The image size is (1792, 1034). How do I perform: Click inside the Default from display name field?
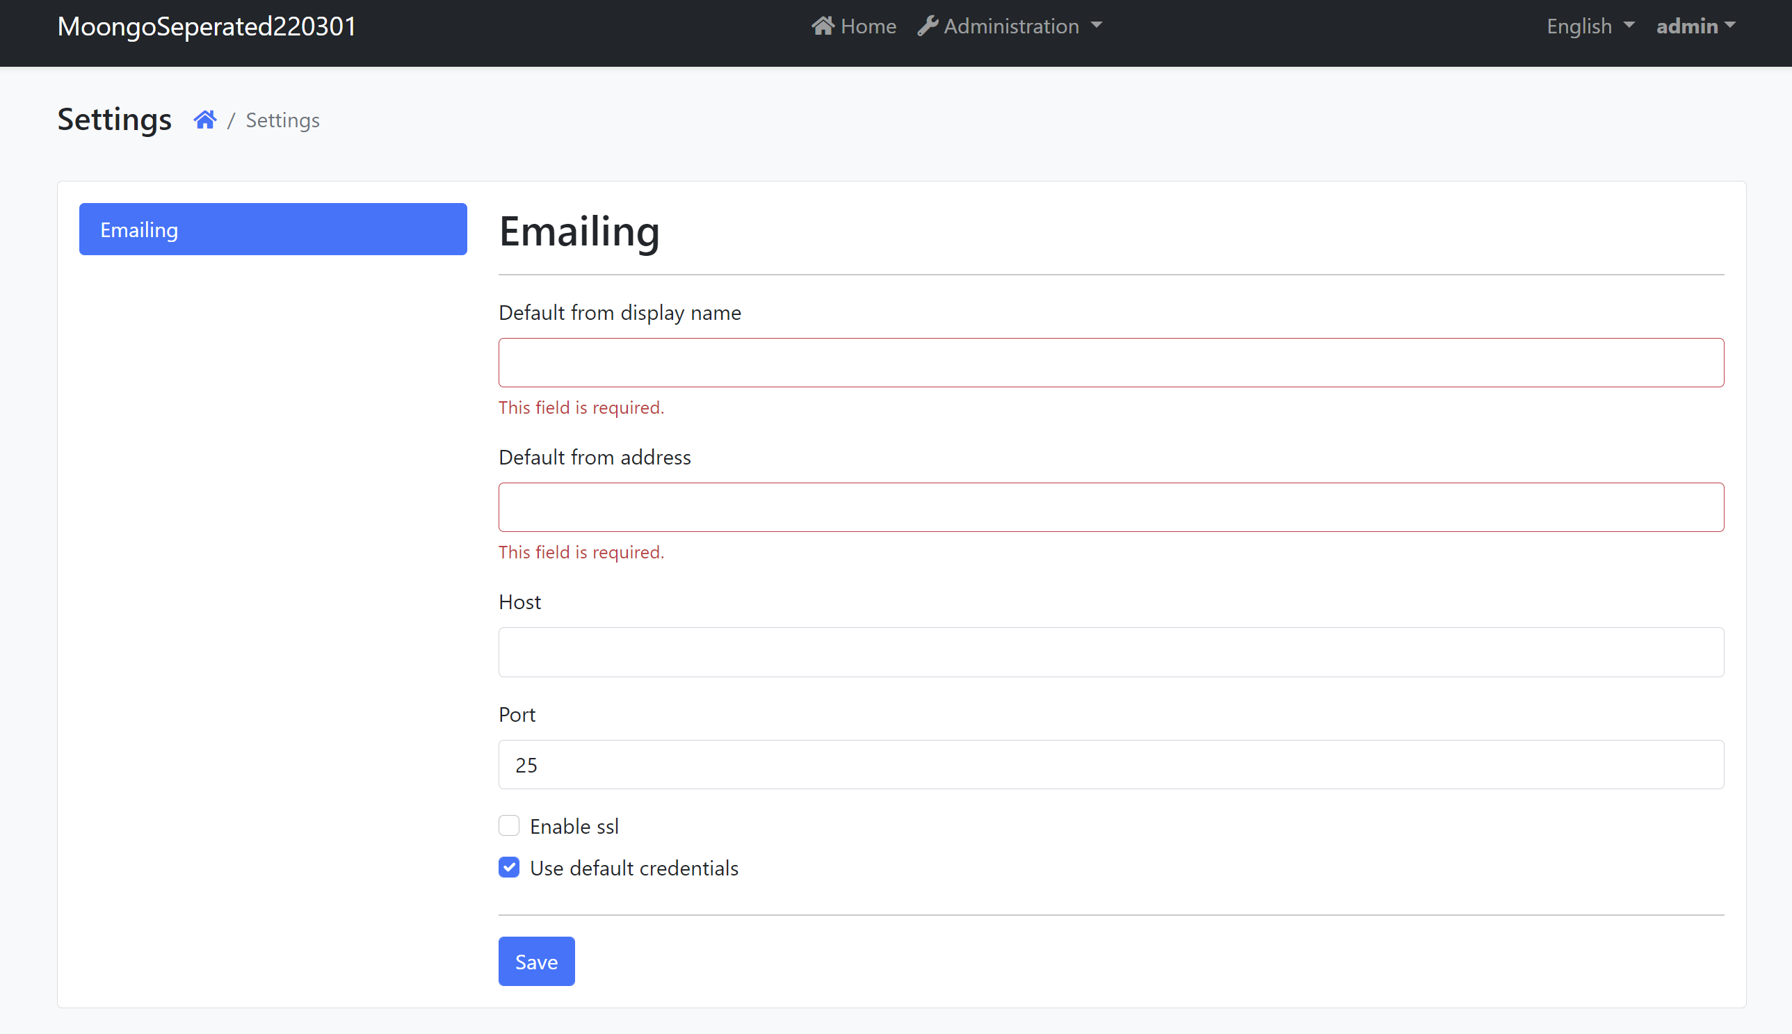[x=1110, y=362]
